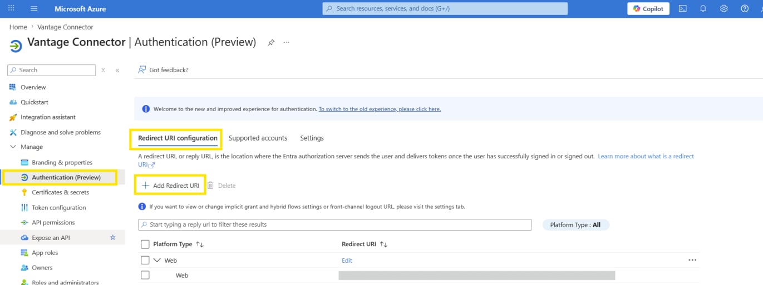Open the Azure apps grid icon

[12, 8]
